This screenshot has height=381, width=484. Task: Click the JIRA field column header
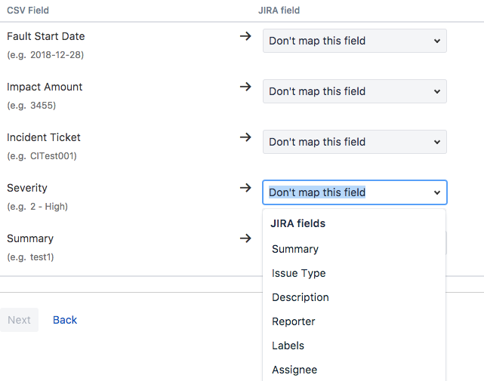point(279,11)
